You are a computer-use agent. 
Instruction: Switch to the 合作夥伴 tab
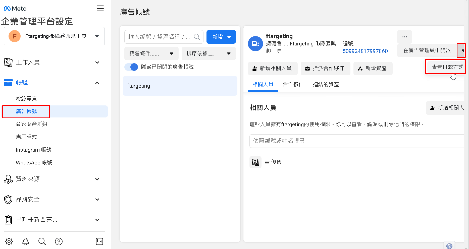pyautogui.click(x=293, y=85)
